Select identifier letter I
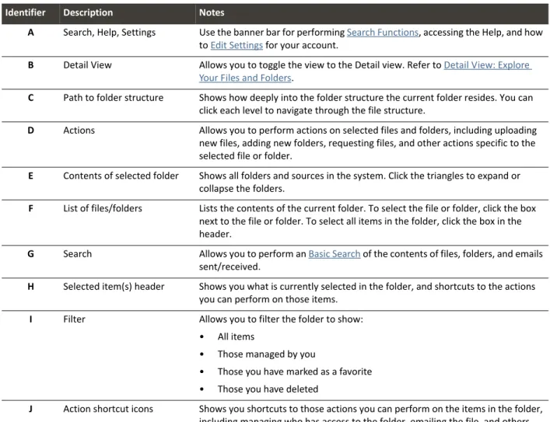 pos(31,319)
